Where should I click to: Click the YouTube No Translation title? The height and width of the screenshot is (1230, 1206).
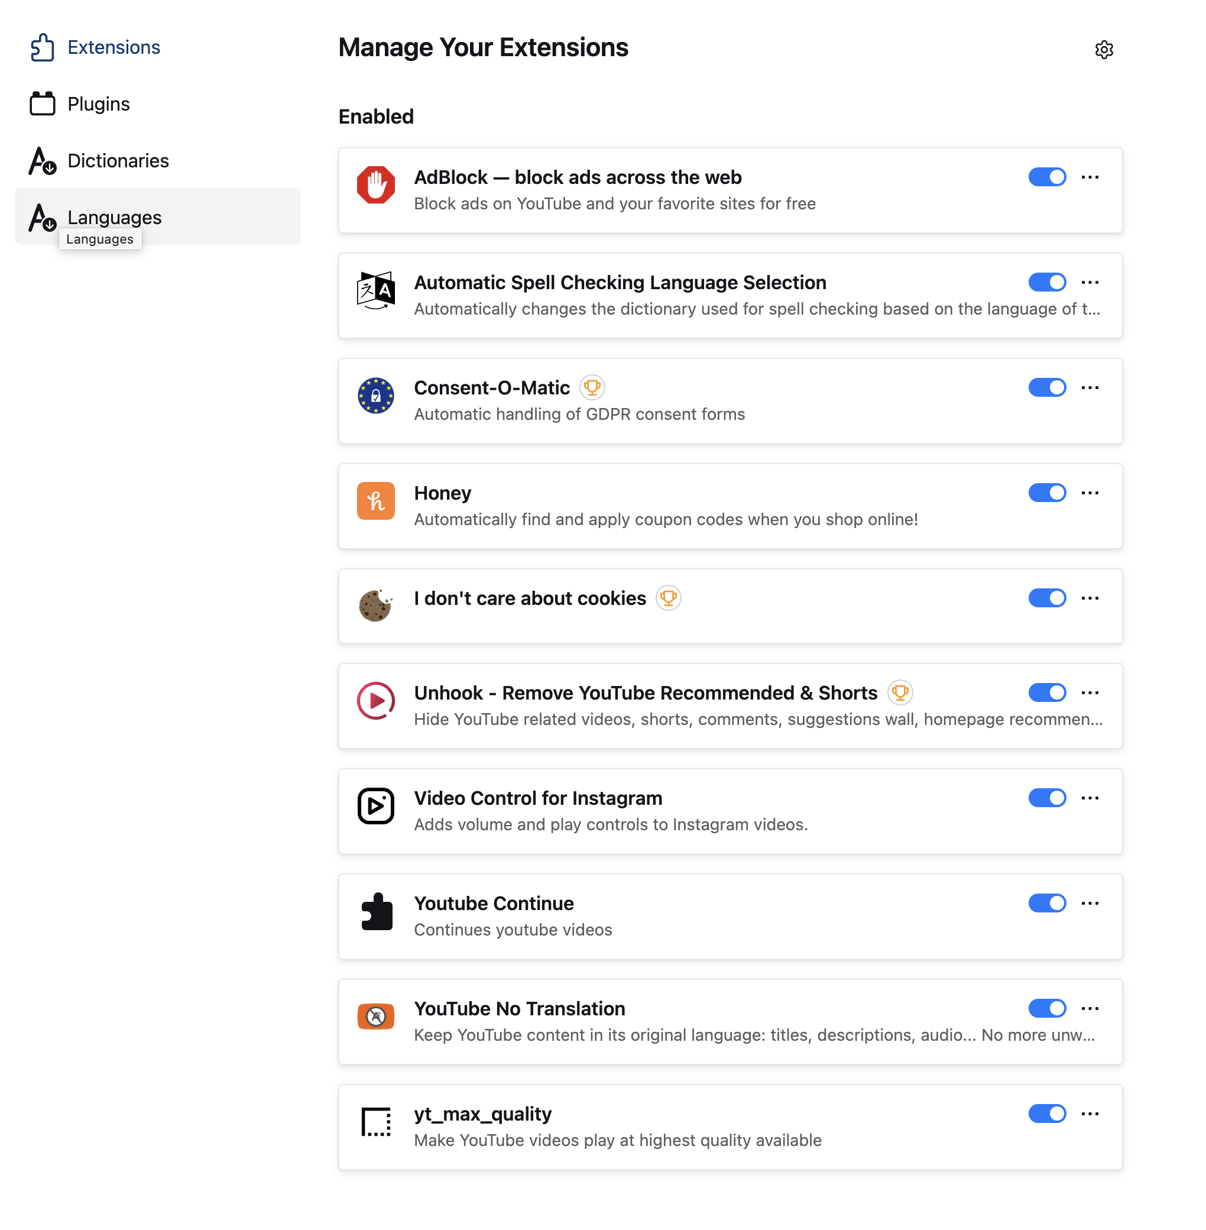[x=519, y=1008]
